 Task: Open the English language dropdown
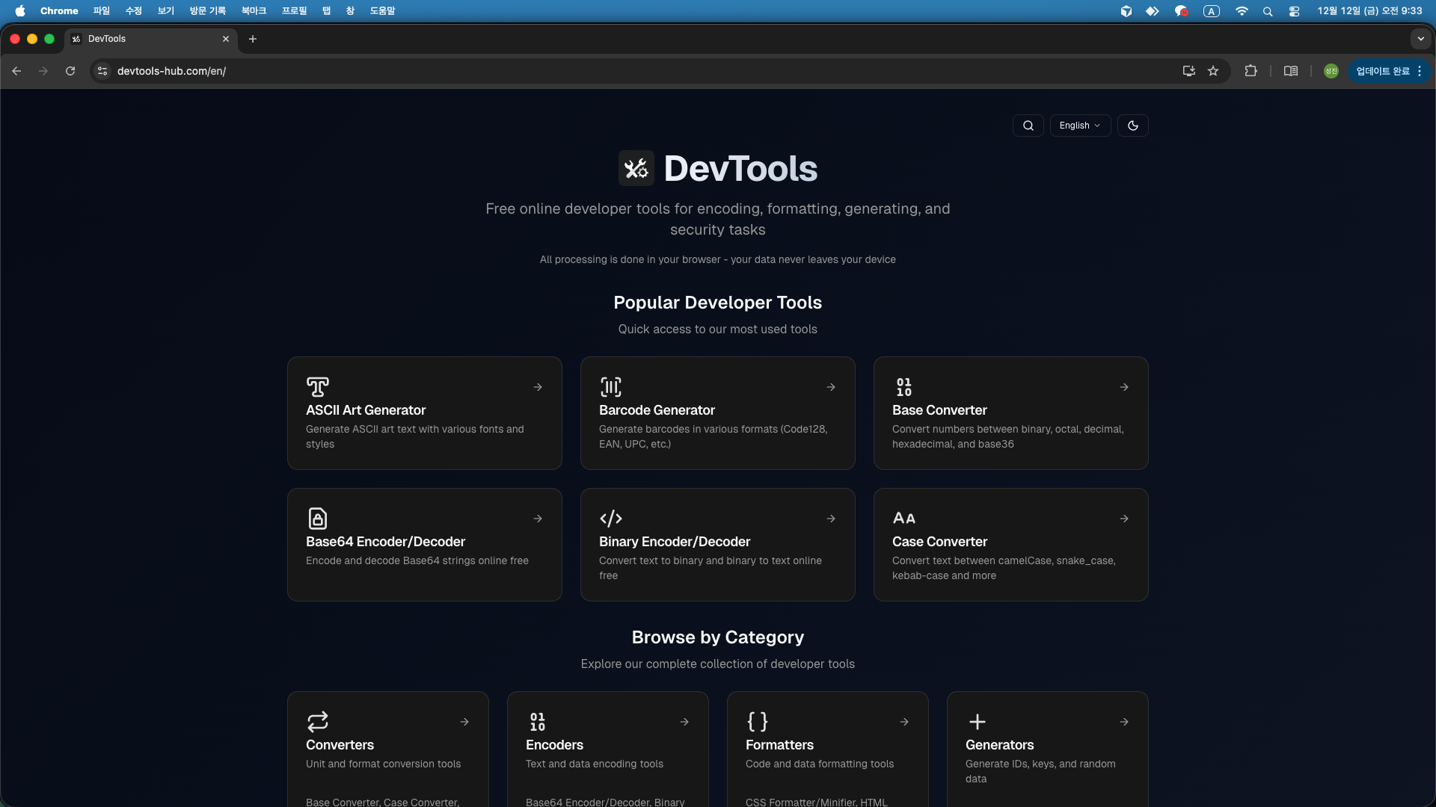tap(1079, 125)
